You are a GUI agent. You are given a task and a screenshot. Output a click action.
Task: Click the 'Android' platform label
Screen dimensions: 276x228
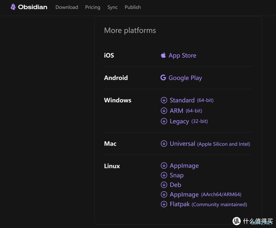(x=116, y=78)
